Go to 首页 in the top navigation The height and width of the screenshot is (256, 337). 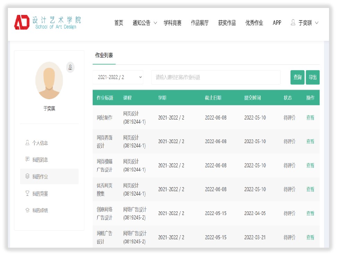pos(119,23)
